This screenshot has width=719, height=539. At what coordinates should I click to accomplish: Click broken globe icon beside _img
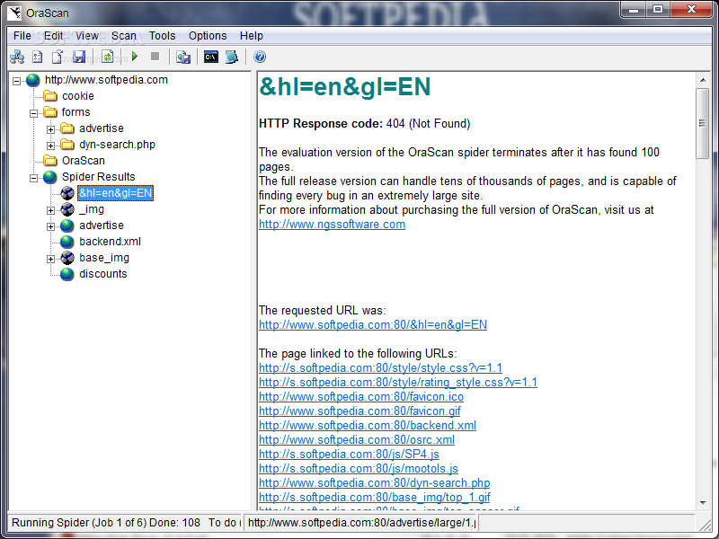click(x=67, y=209)
